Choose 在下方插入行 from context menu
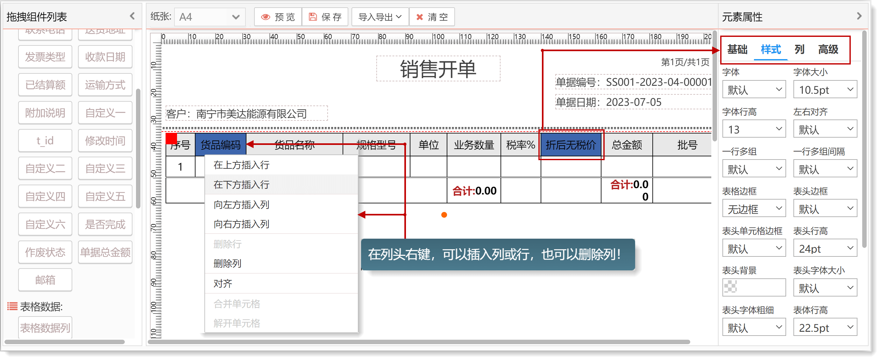The image size is (881, 361). pyautogui.click(x=241, y=185)
